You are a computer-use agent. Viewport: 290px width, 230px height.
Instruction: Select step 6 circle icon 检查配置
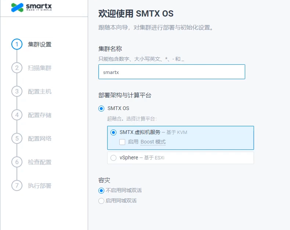17,162
